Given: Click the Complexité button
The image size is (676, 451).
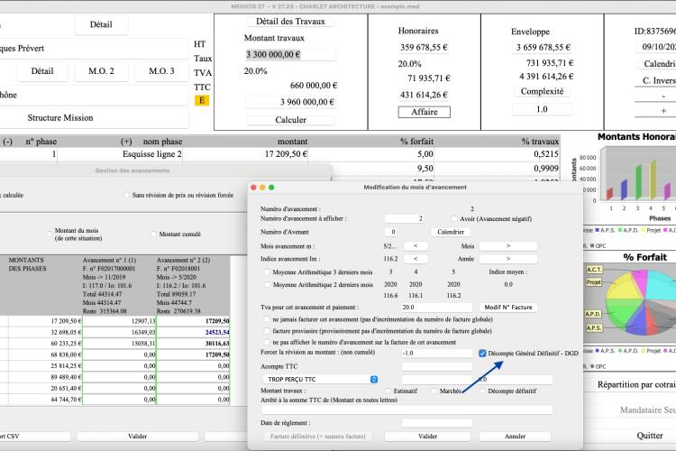Looking at the screenshot, I should tap(542, 91).
